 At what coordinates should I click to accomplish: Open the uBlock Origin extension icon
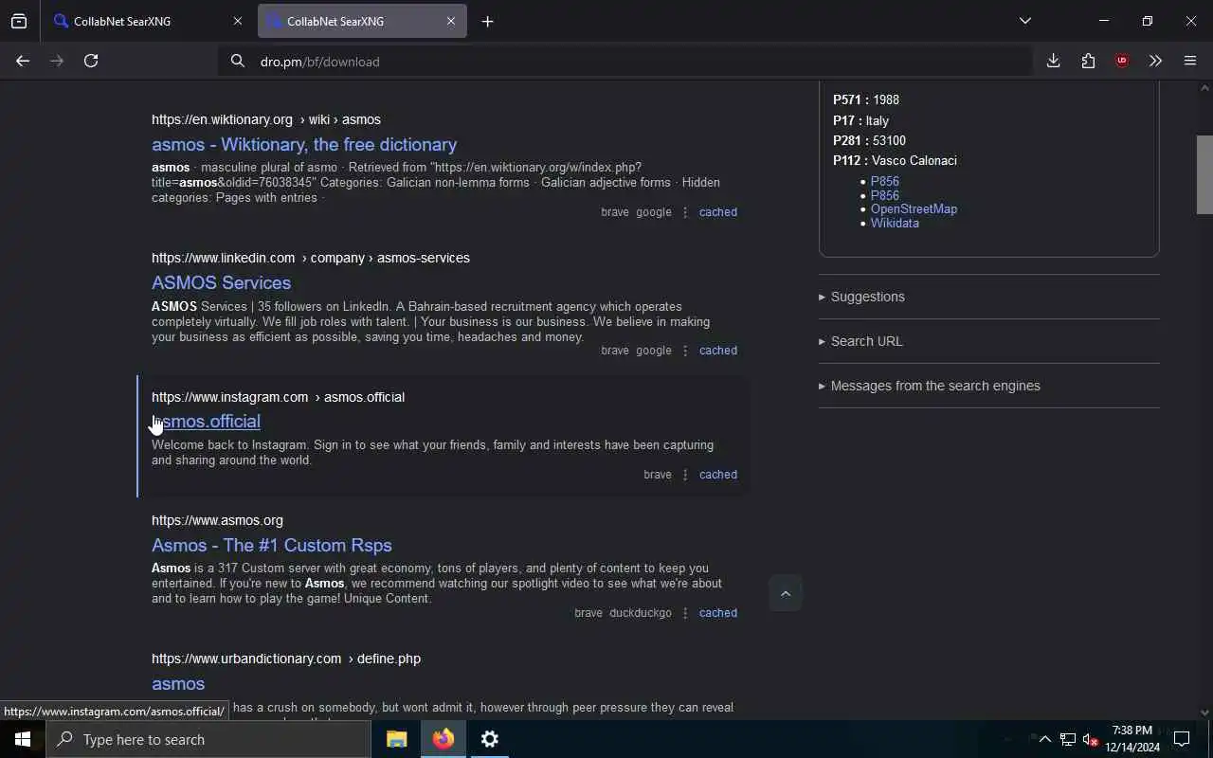(1122, 61)
